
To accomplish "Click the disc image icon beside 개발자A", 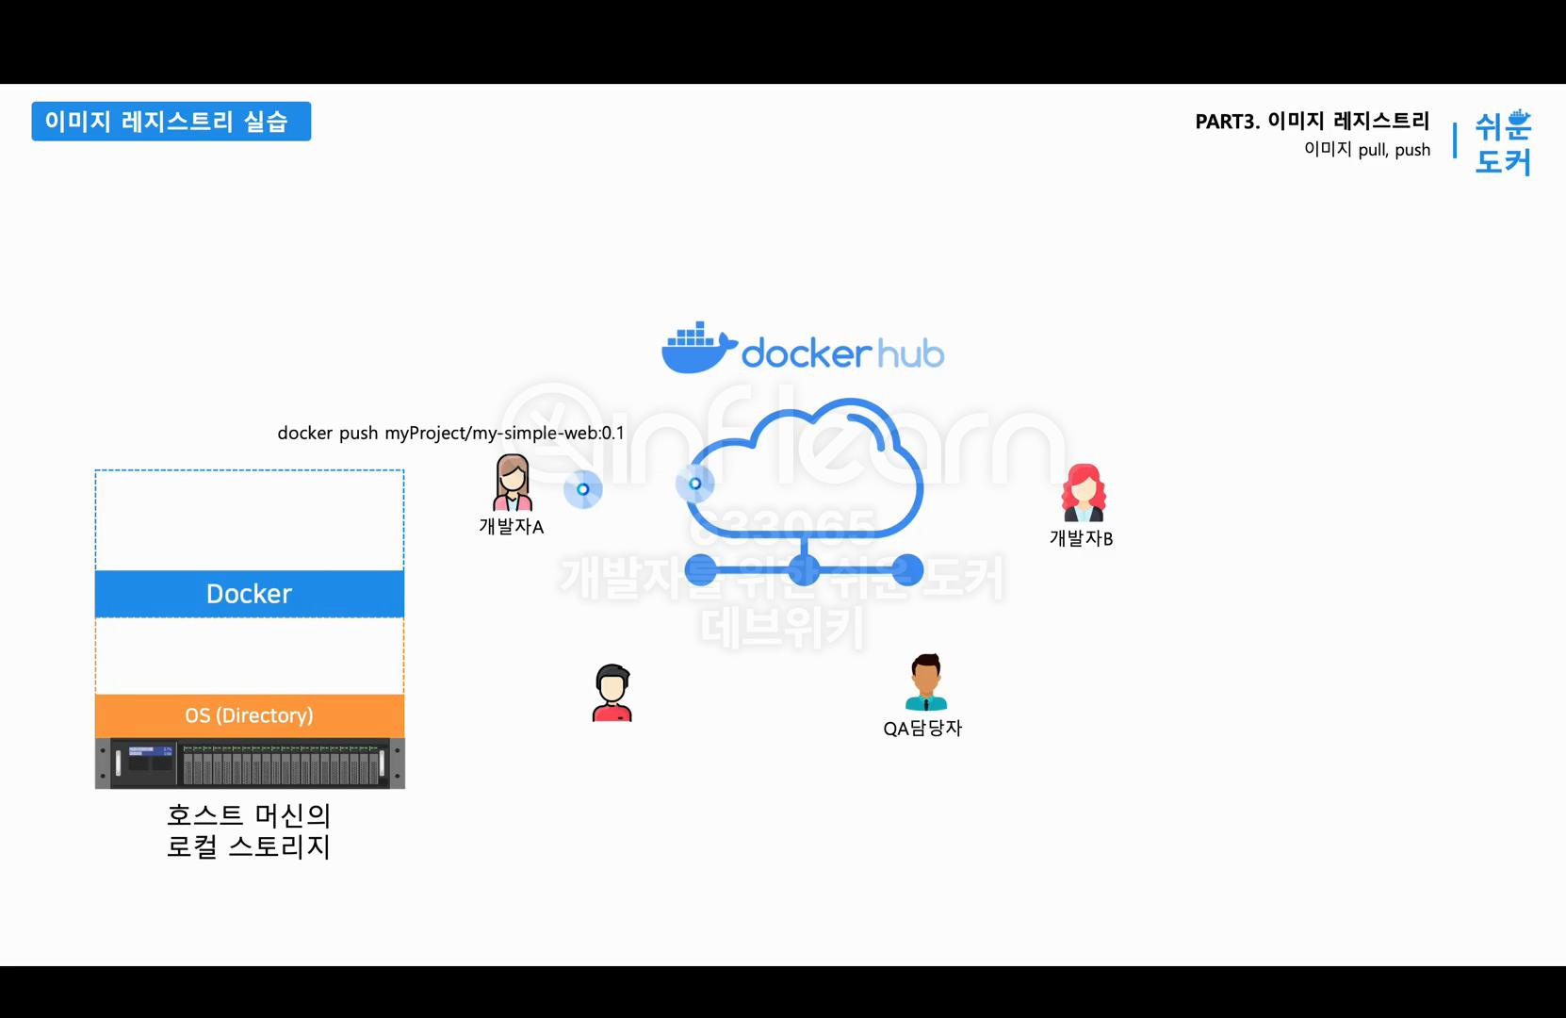I will 583,489.
